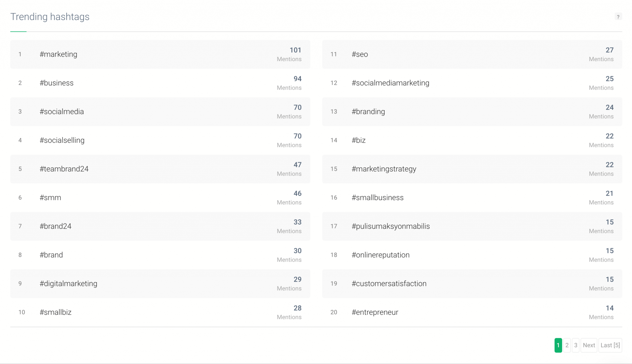The image size is (632, 364).
Task: Go to page 2 of trending hashtags
Action: click(567, 345)
